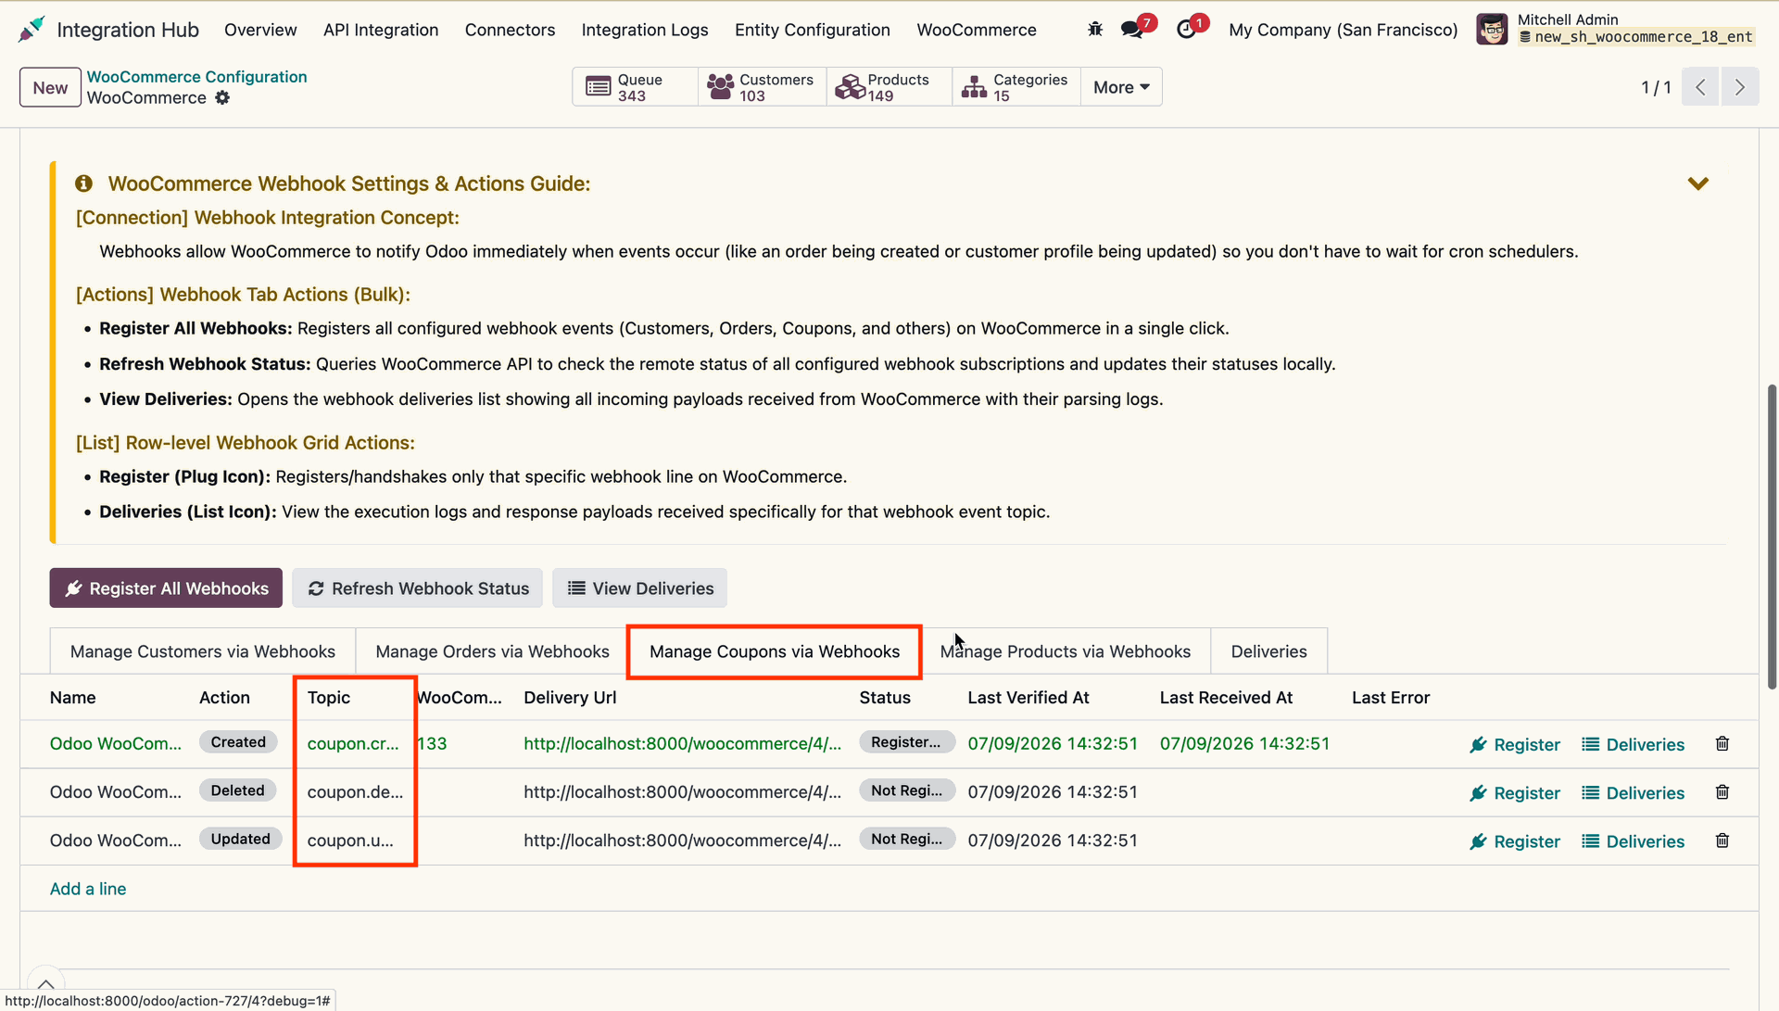The height and width of the screenshot is (1011, 1779).
Task: Open the WooCommerce menu
Action: click(x=977, y=30)
